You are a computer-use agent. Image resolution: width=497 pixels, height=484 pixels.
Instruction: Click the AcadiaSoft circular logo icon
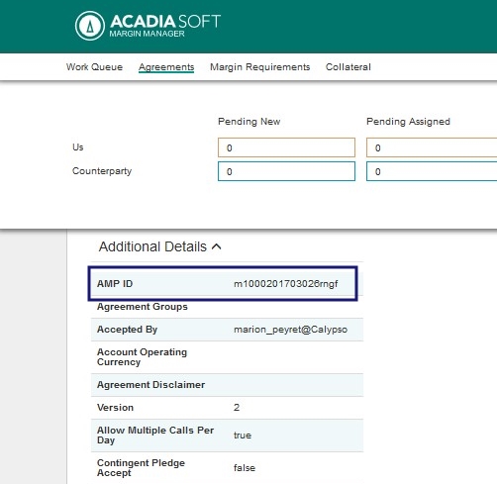(90, 26)
